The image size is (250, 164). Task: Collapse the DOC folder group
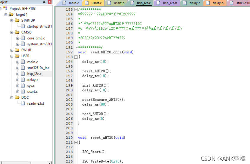coord(12,98)
